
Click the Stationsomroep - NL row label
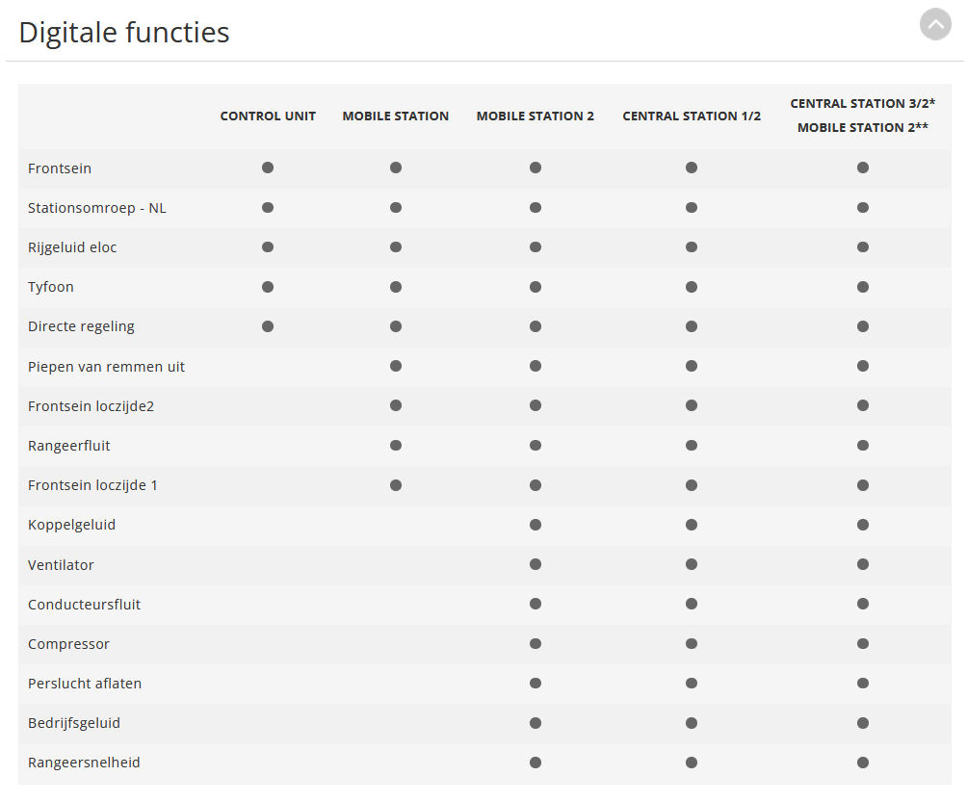click(x=97, y=208)
